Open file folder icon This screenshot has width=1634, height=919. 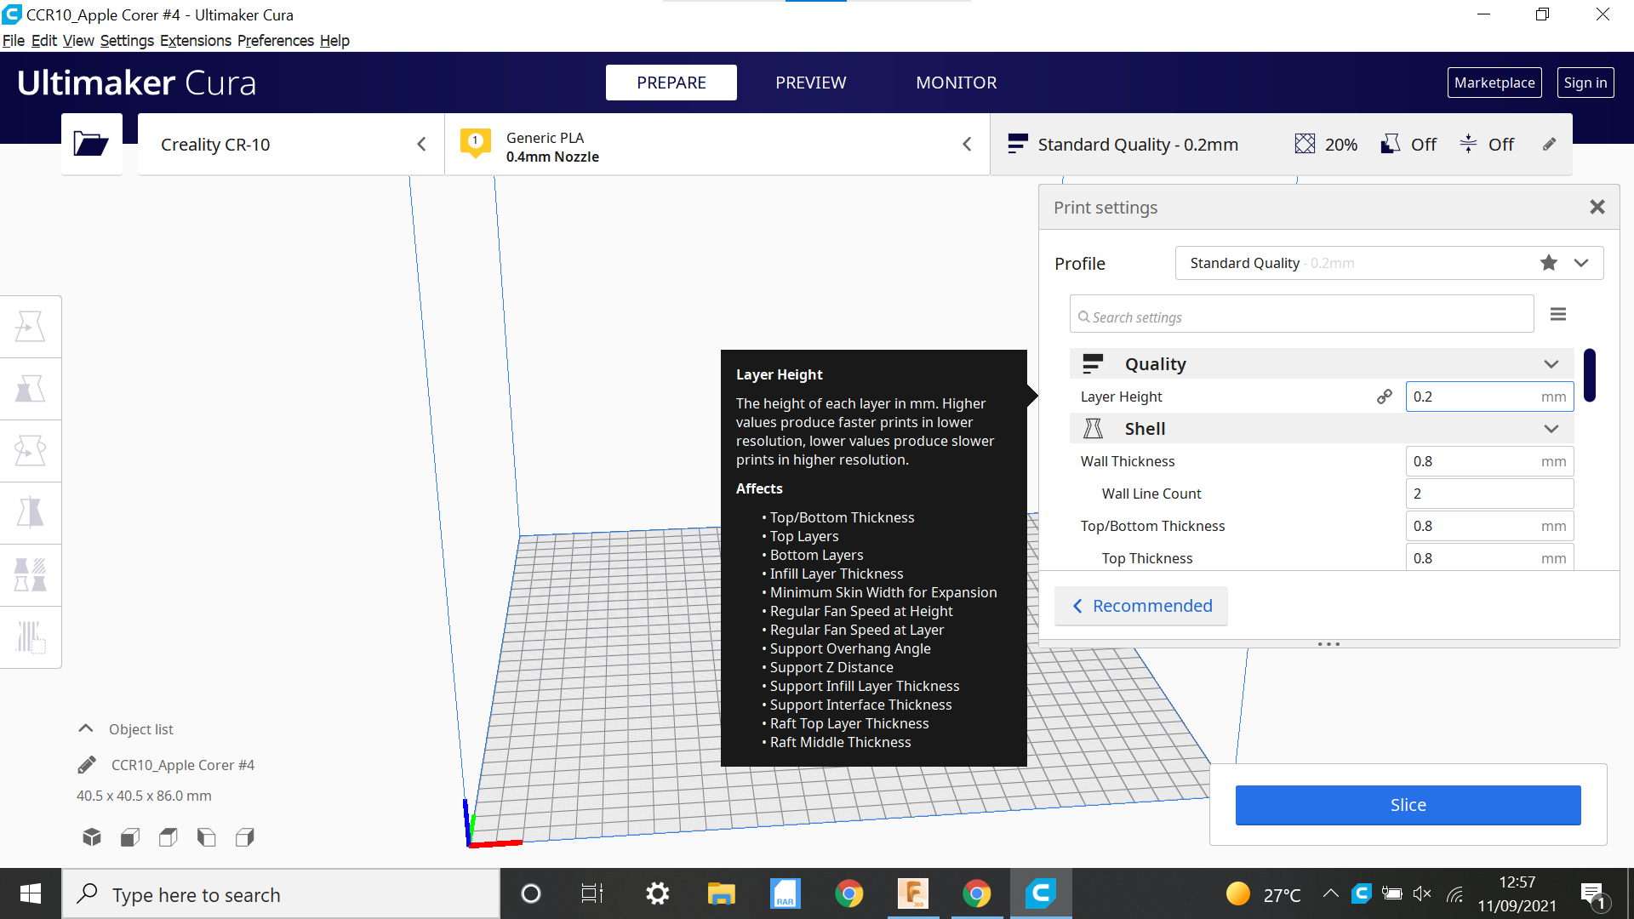click(x=91, y=144)
